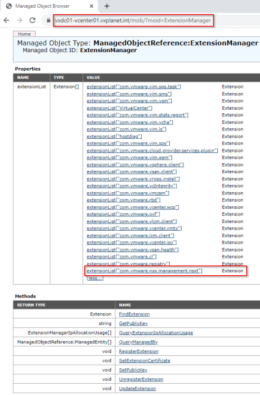Open com.vmware.cloud.provider.services.plugin extension
This screenshot has height=395, width=260.
click(x=153, y=151)
